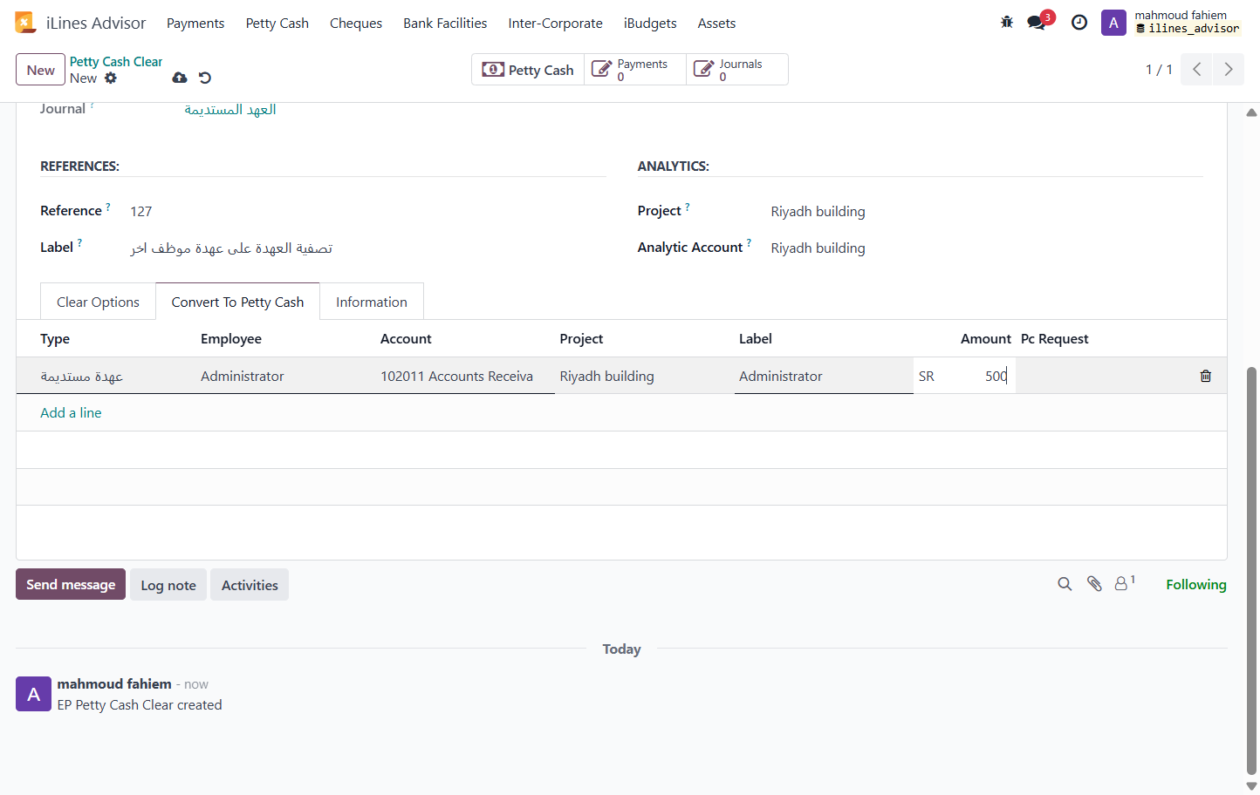This screenshot has width=1260, height=795.
Task: Save record with the cloud upload icon
Action: pyautogui.click(x=180, y=78)
